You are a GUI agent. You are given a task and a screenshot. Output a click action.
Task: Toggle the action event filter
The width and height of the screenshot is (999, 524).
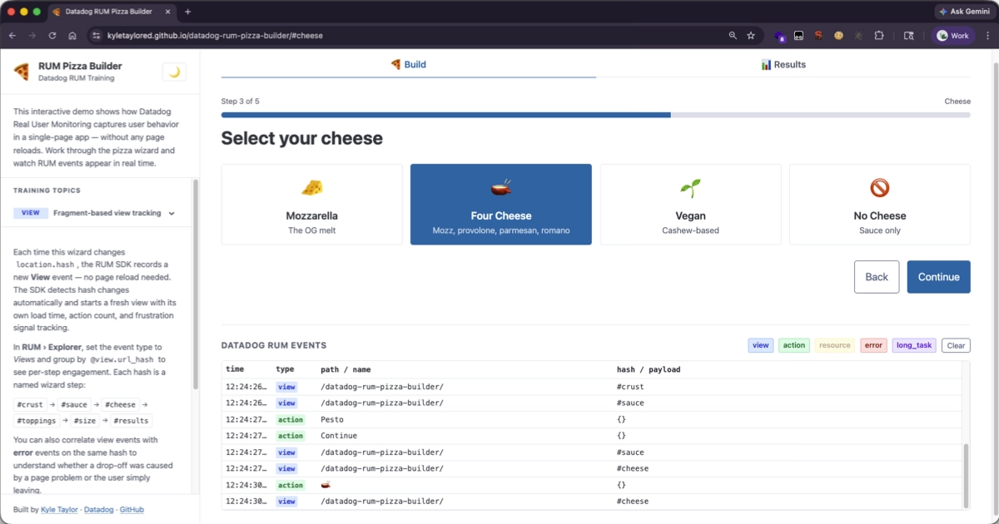[794, 345]
